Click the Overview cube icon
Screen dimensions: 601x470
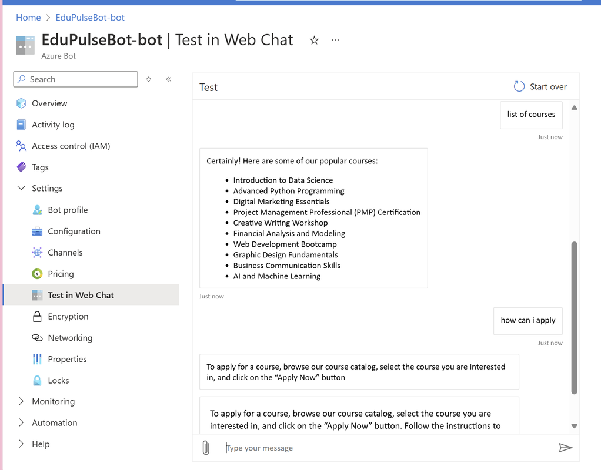coord(21,103)
